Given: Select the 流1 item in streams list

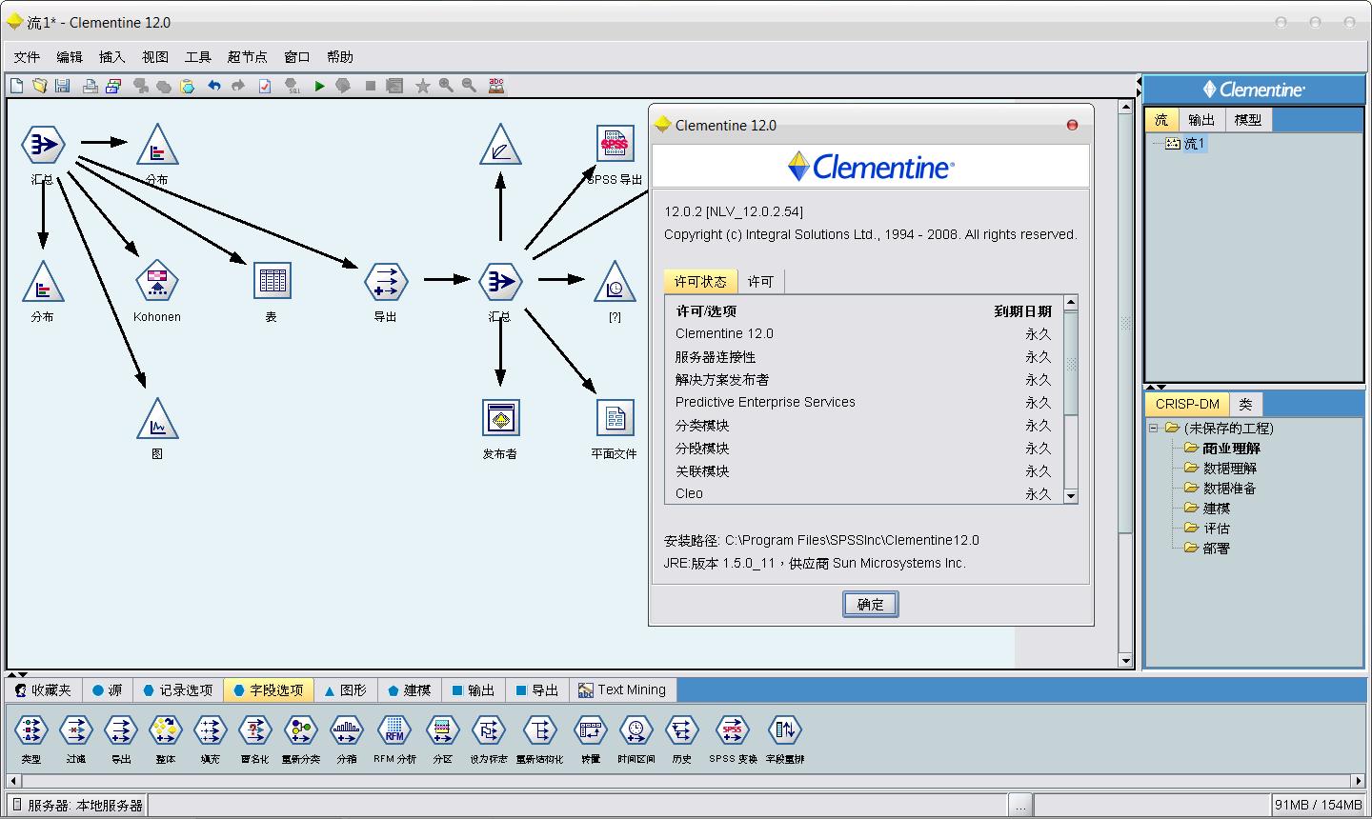Looking at the screenshot, I should 1186,144.
